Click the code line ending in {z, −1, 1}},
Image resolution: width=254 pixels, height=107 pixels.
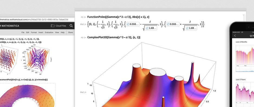(19, 39)
